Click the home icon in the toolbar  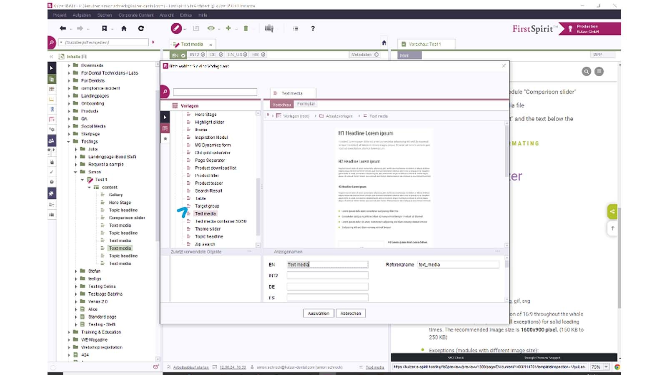(124, 28)
